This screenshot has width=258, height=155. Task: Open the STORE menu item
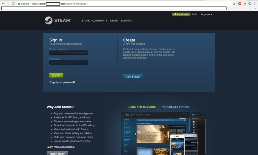point(86,21)
